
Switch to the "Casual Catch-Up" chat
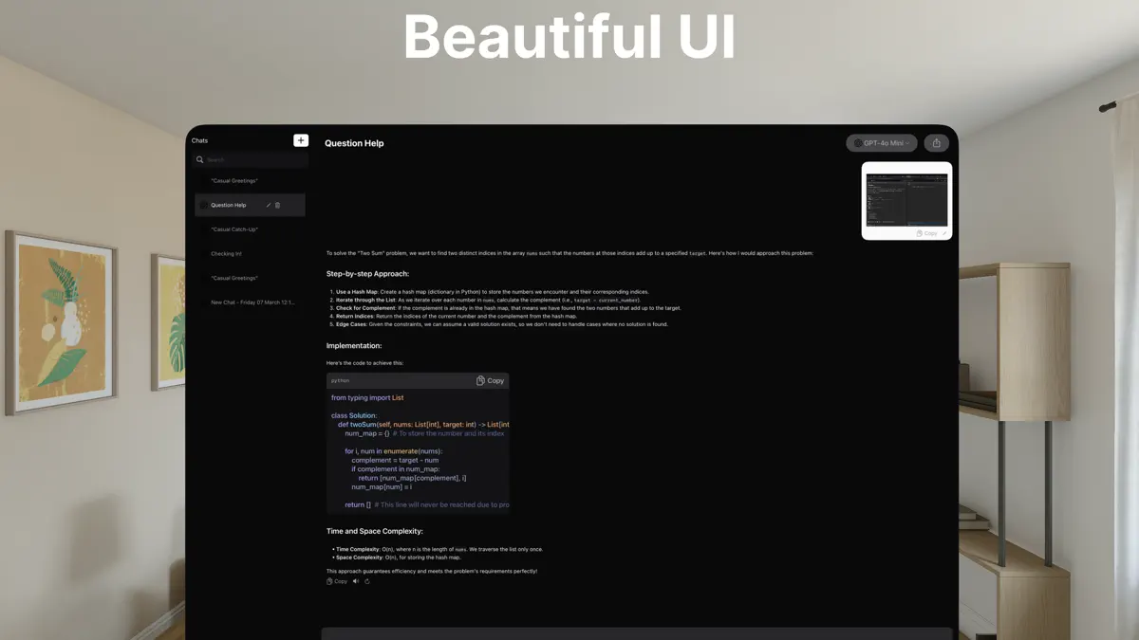pos(234,229)
